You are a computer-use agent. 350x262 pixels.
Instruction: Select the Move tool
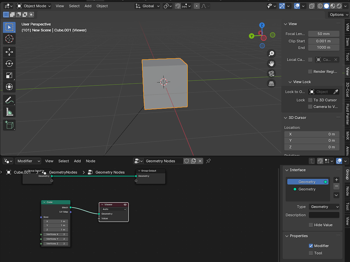click(9, 52)
